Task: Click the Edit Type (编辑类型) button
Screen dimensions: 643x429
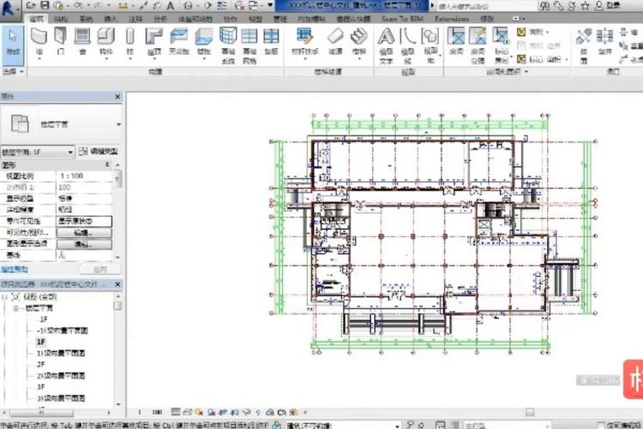Action: point(99,152)
